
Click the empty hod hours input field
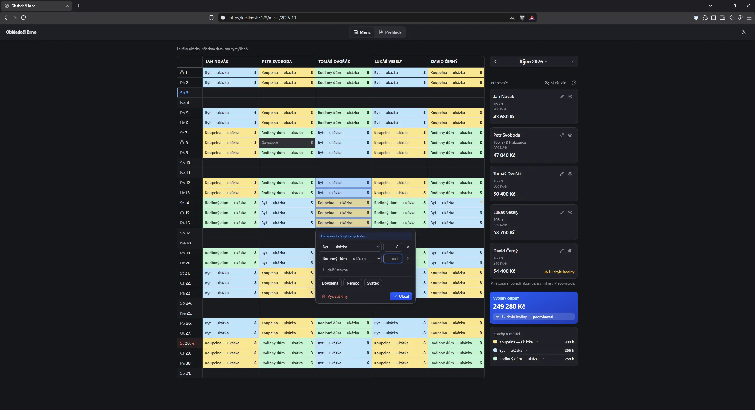[393, 259]
